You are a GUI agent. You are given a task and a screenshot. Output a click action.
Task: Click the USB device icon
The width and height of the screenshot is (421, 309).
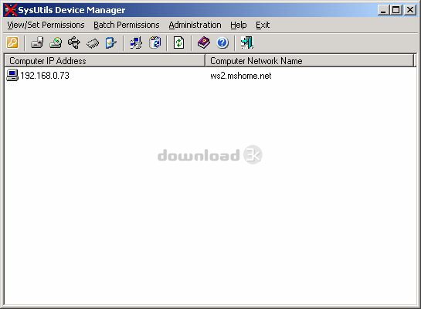74,42
